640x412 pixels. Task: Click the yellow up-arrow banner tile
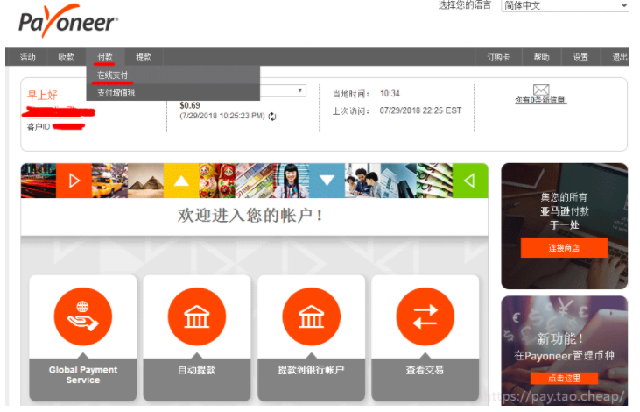(x=181, y=181)
